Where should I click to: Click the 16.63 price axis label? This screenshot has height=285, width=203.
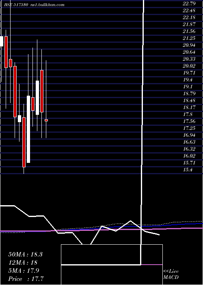pos(189,142)
